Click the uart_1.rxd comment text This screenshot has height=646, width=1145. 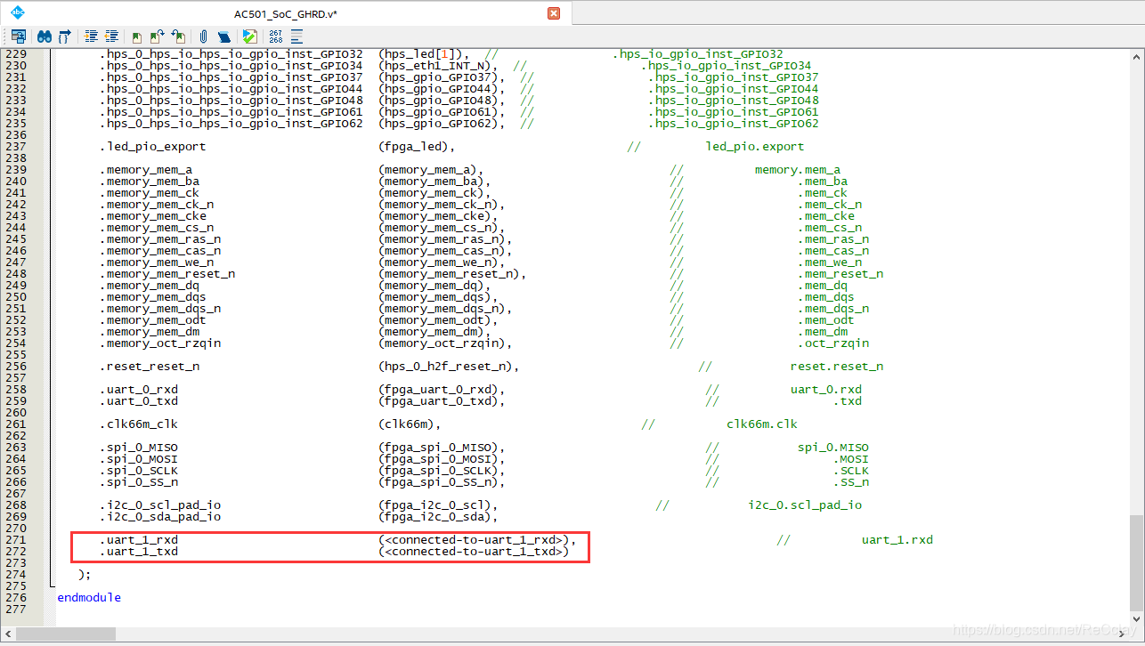coord(897,539)
